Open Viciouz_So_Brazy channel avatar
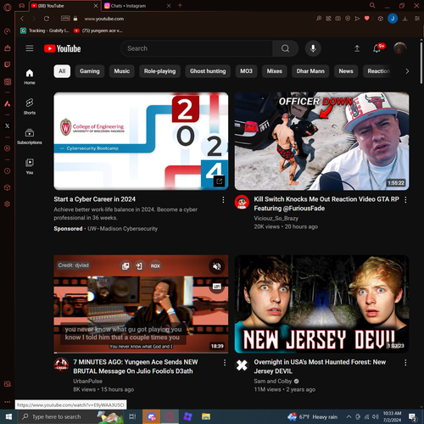424x424 pixels. point(242,202)
